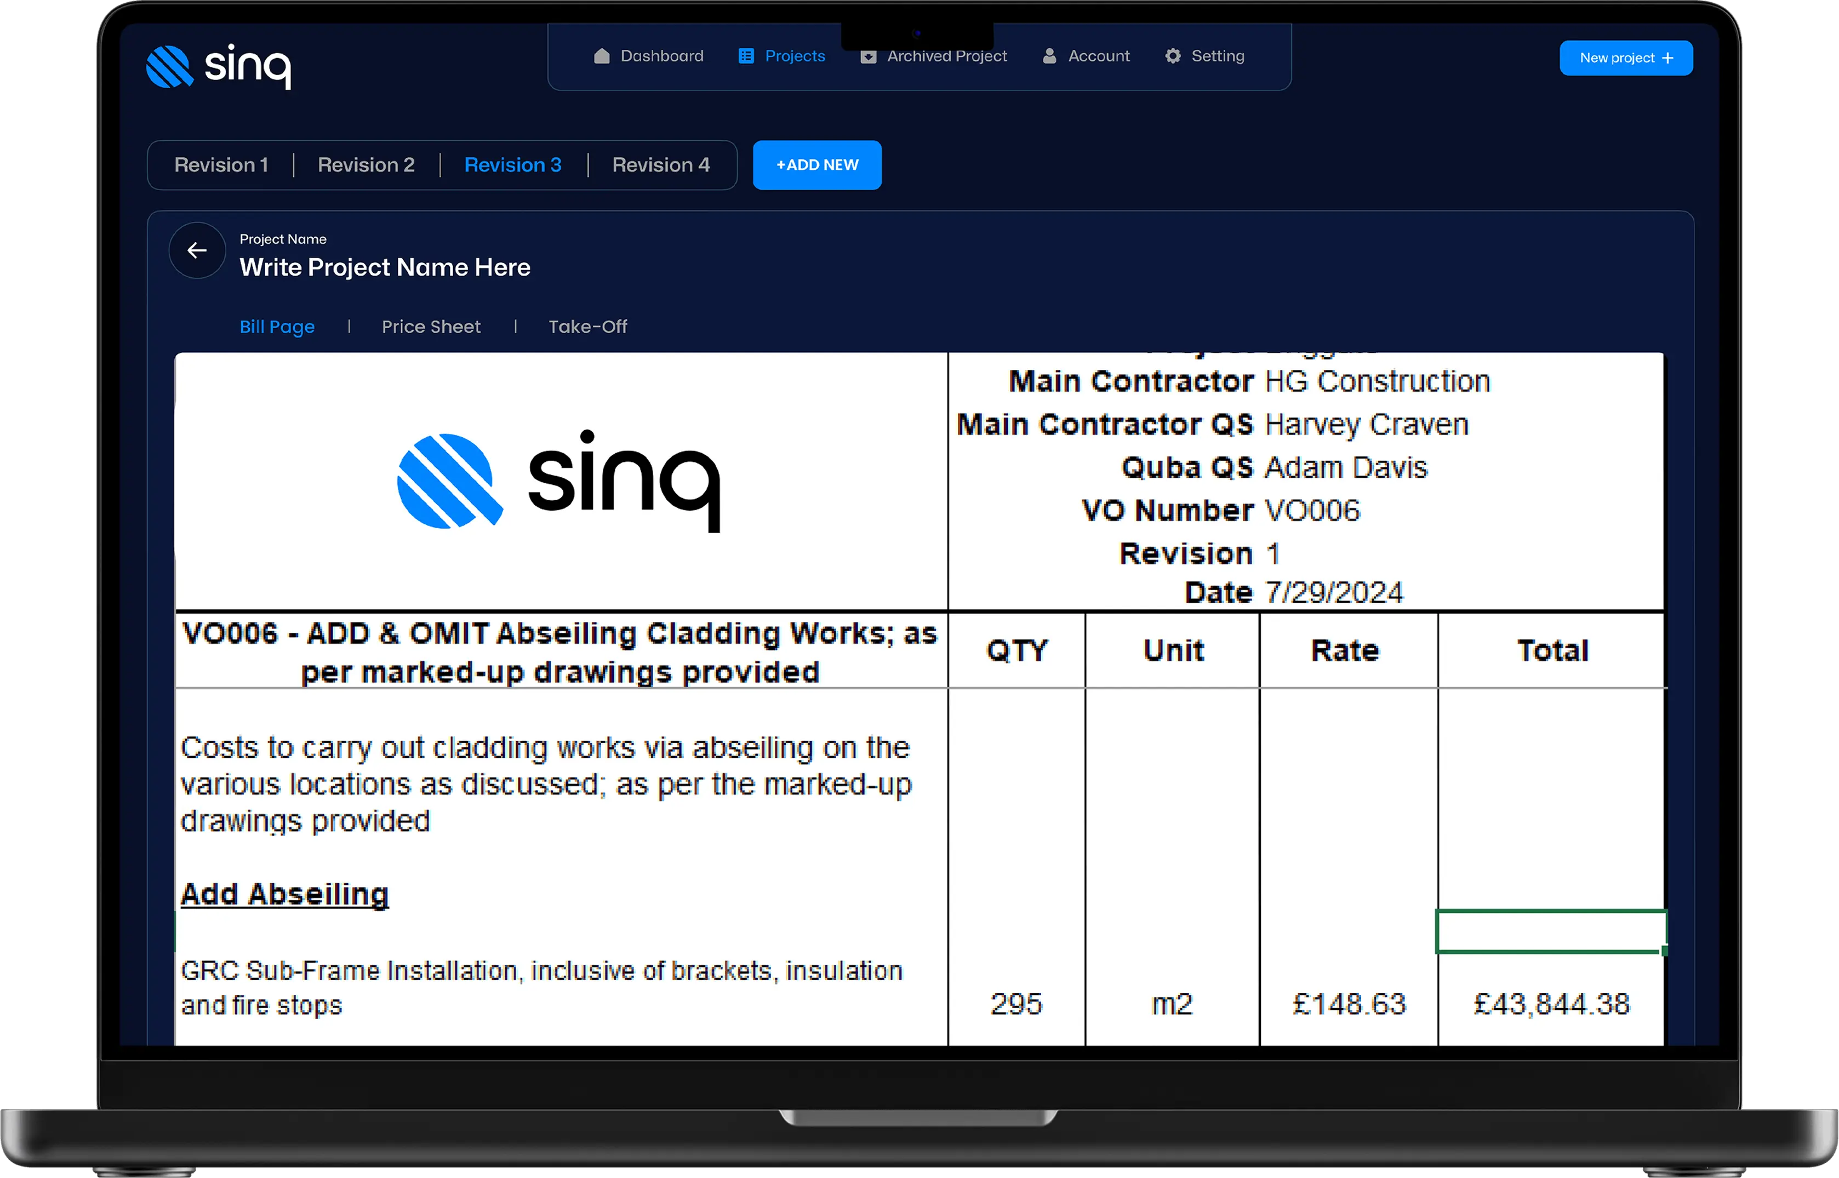The height and width of the screenshot is (1178, 1839).
Task: Click the 'VO006' VO Number value
Action: coord(1313,510)
